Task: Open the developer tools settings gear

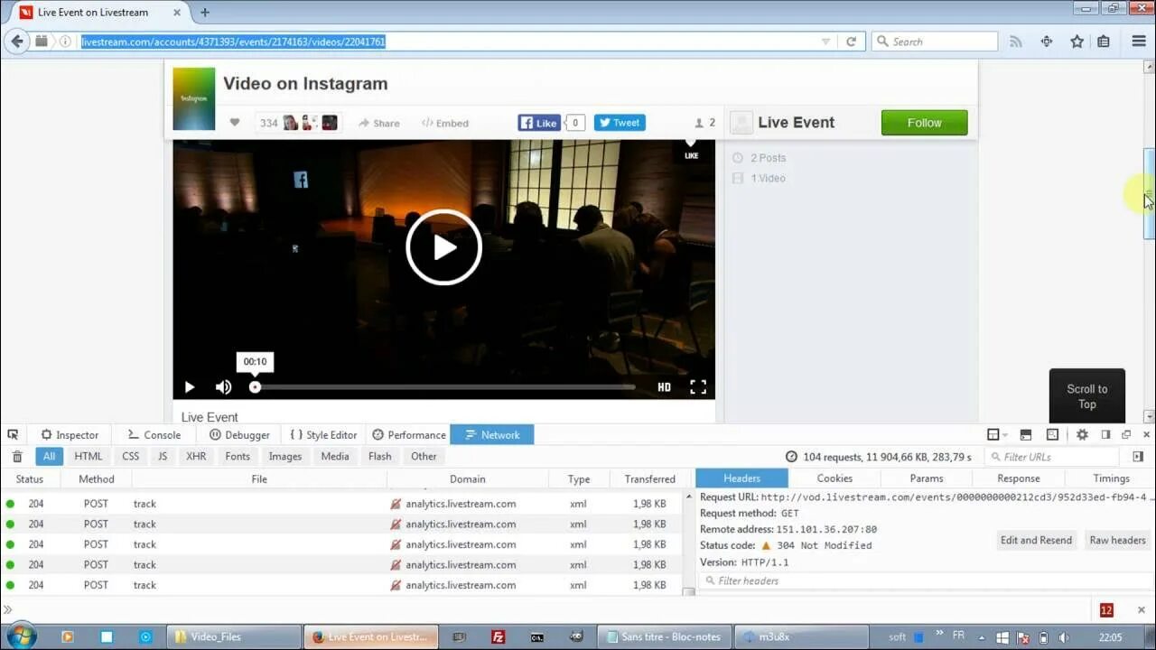Action: tap(1082, 435)
